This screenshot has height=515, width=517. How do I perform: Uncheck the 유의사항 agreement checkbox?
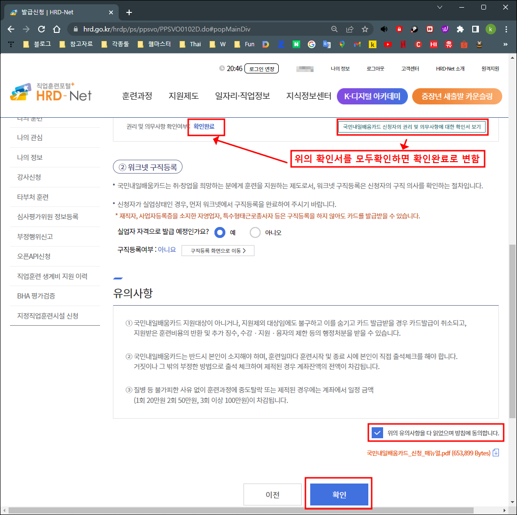point(377,433)
